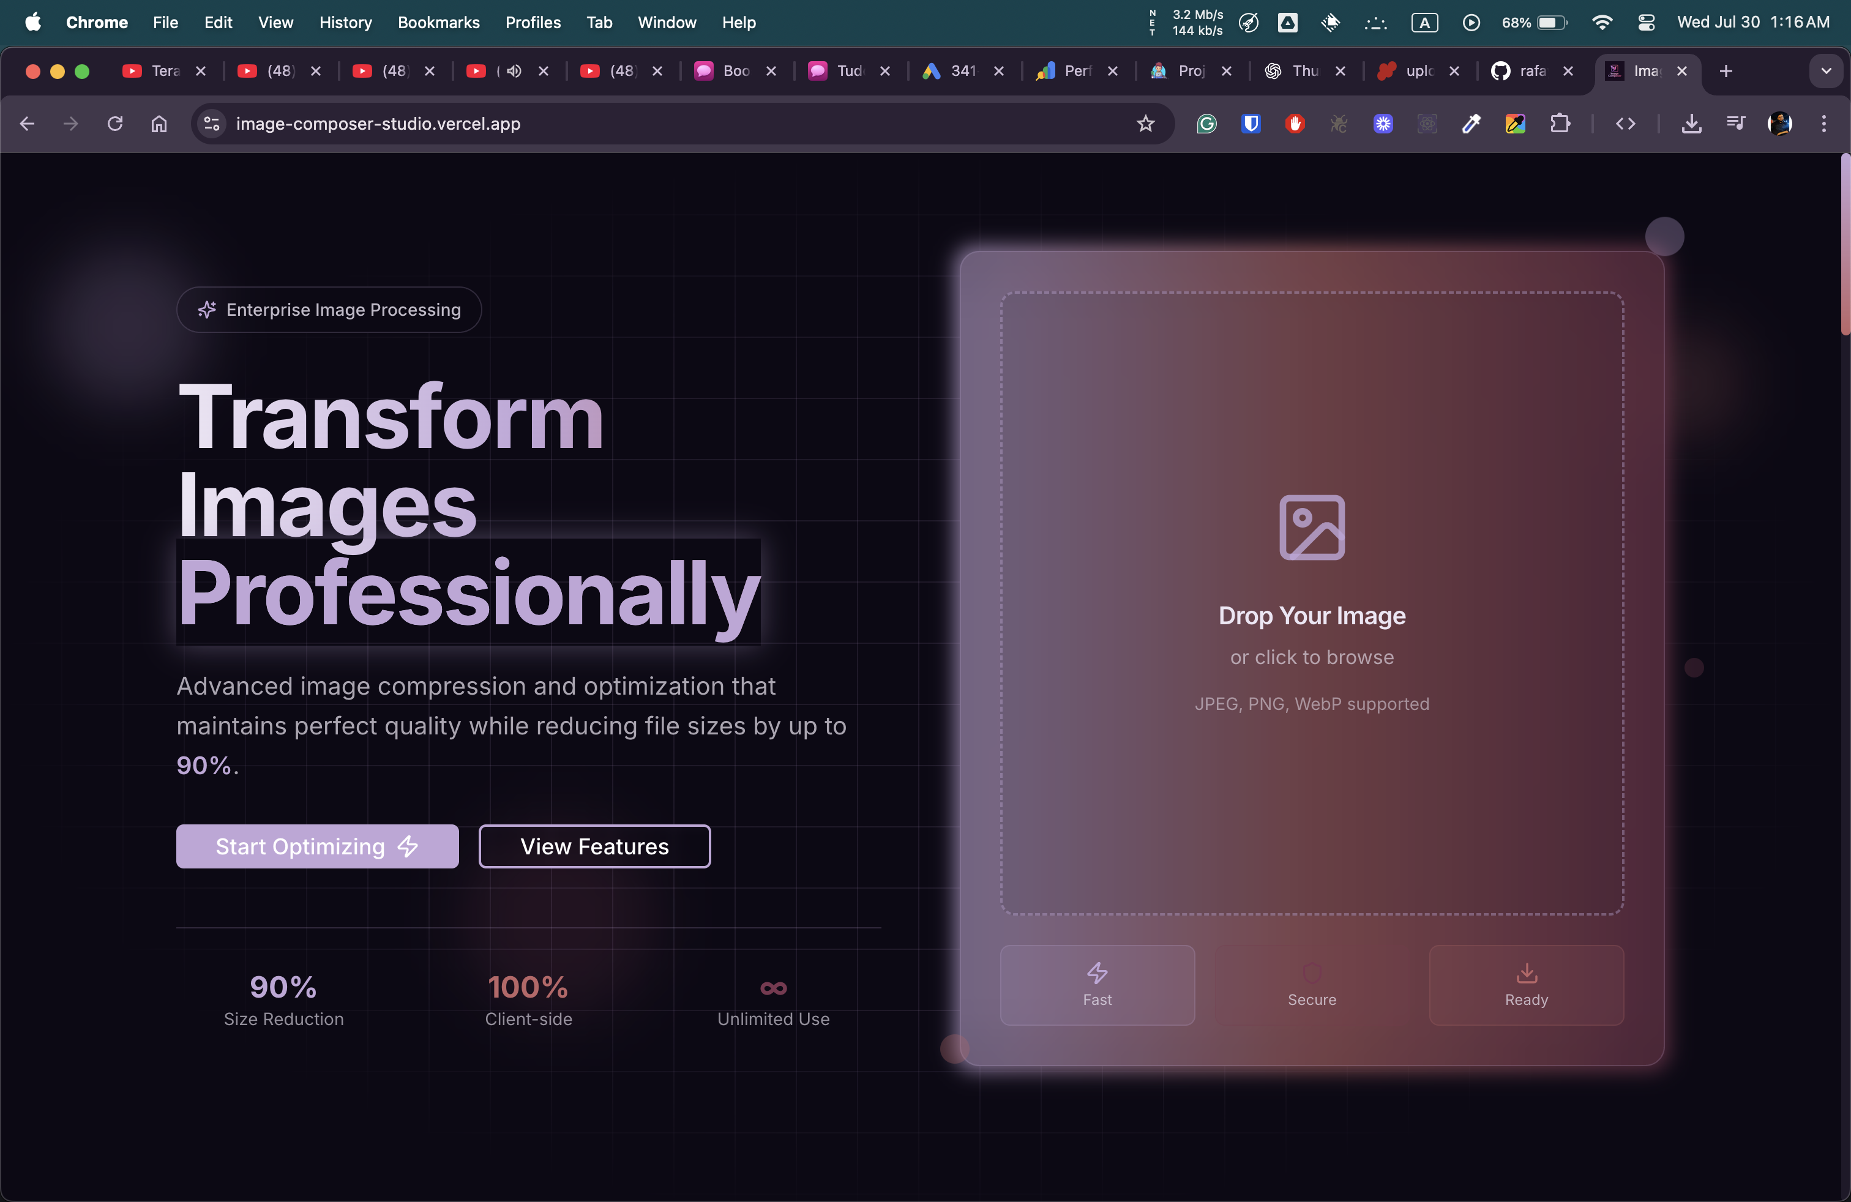Open the Bookmarks menu

(438, 23)
